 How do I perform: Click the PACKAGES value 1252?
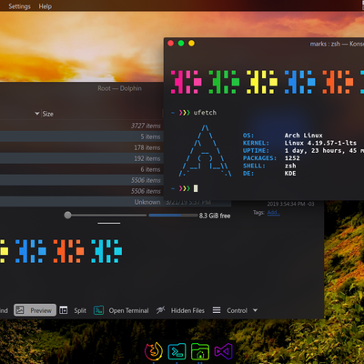click(x=292, y=158)
